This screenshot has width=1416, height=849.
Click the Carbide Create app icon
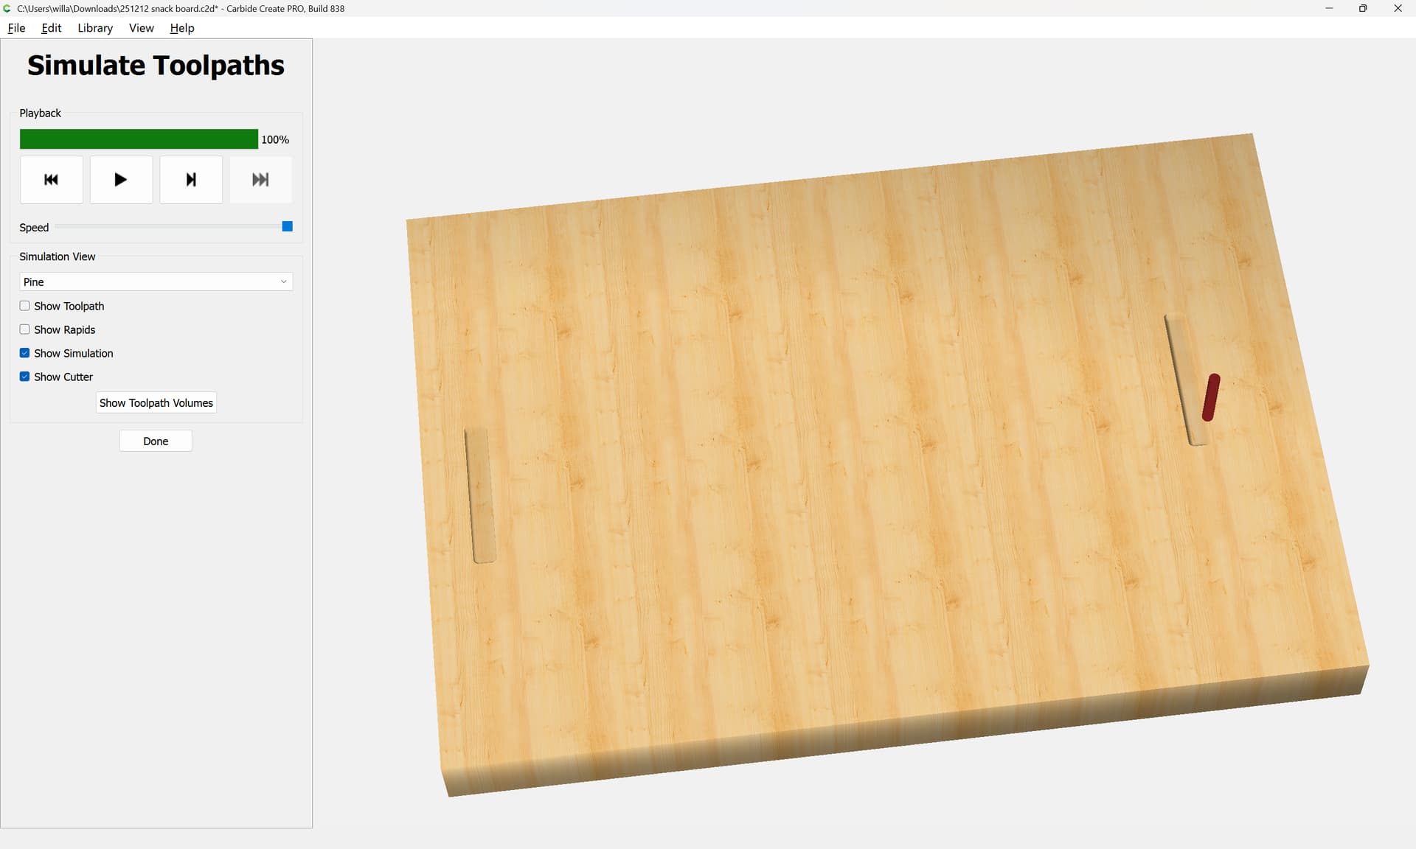7,8
